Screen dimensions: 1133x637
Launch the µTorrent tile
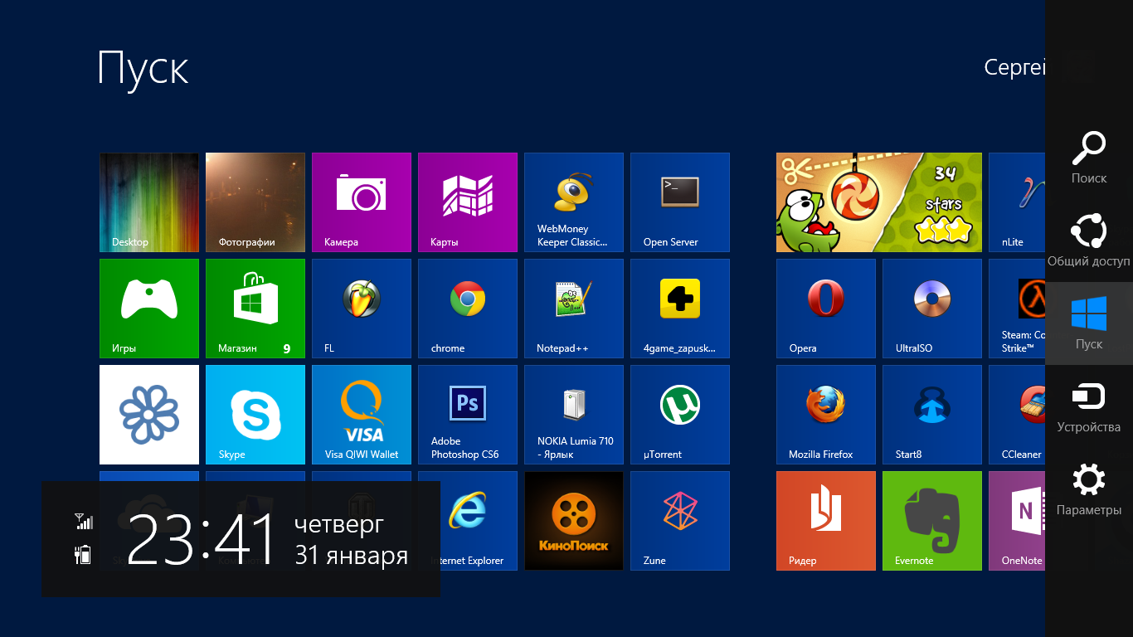679,415
